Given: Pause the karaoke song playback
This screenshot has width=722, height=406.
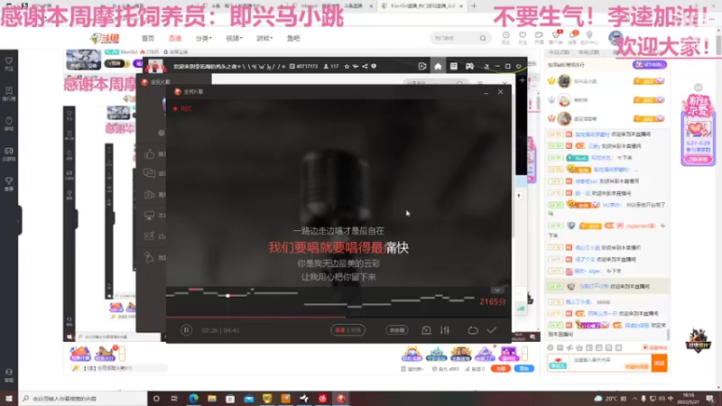Looking at the screenshot, I should point(186,330).
